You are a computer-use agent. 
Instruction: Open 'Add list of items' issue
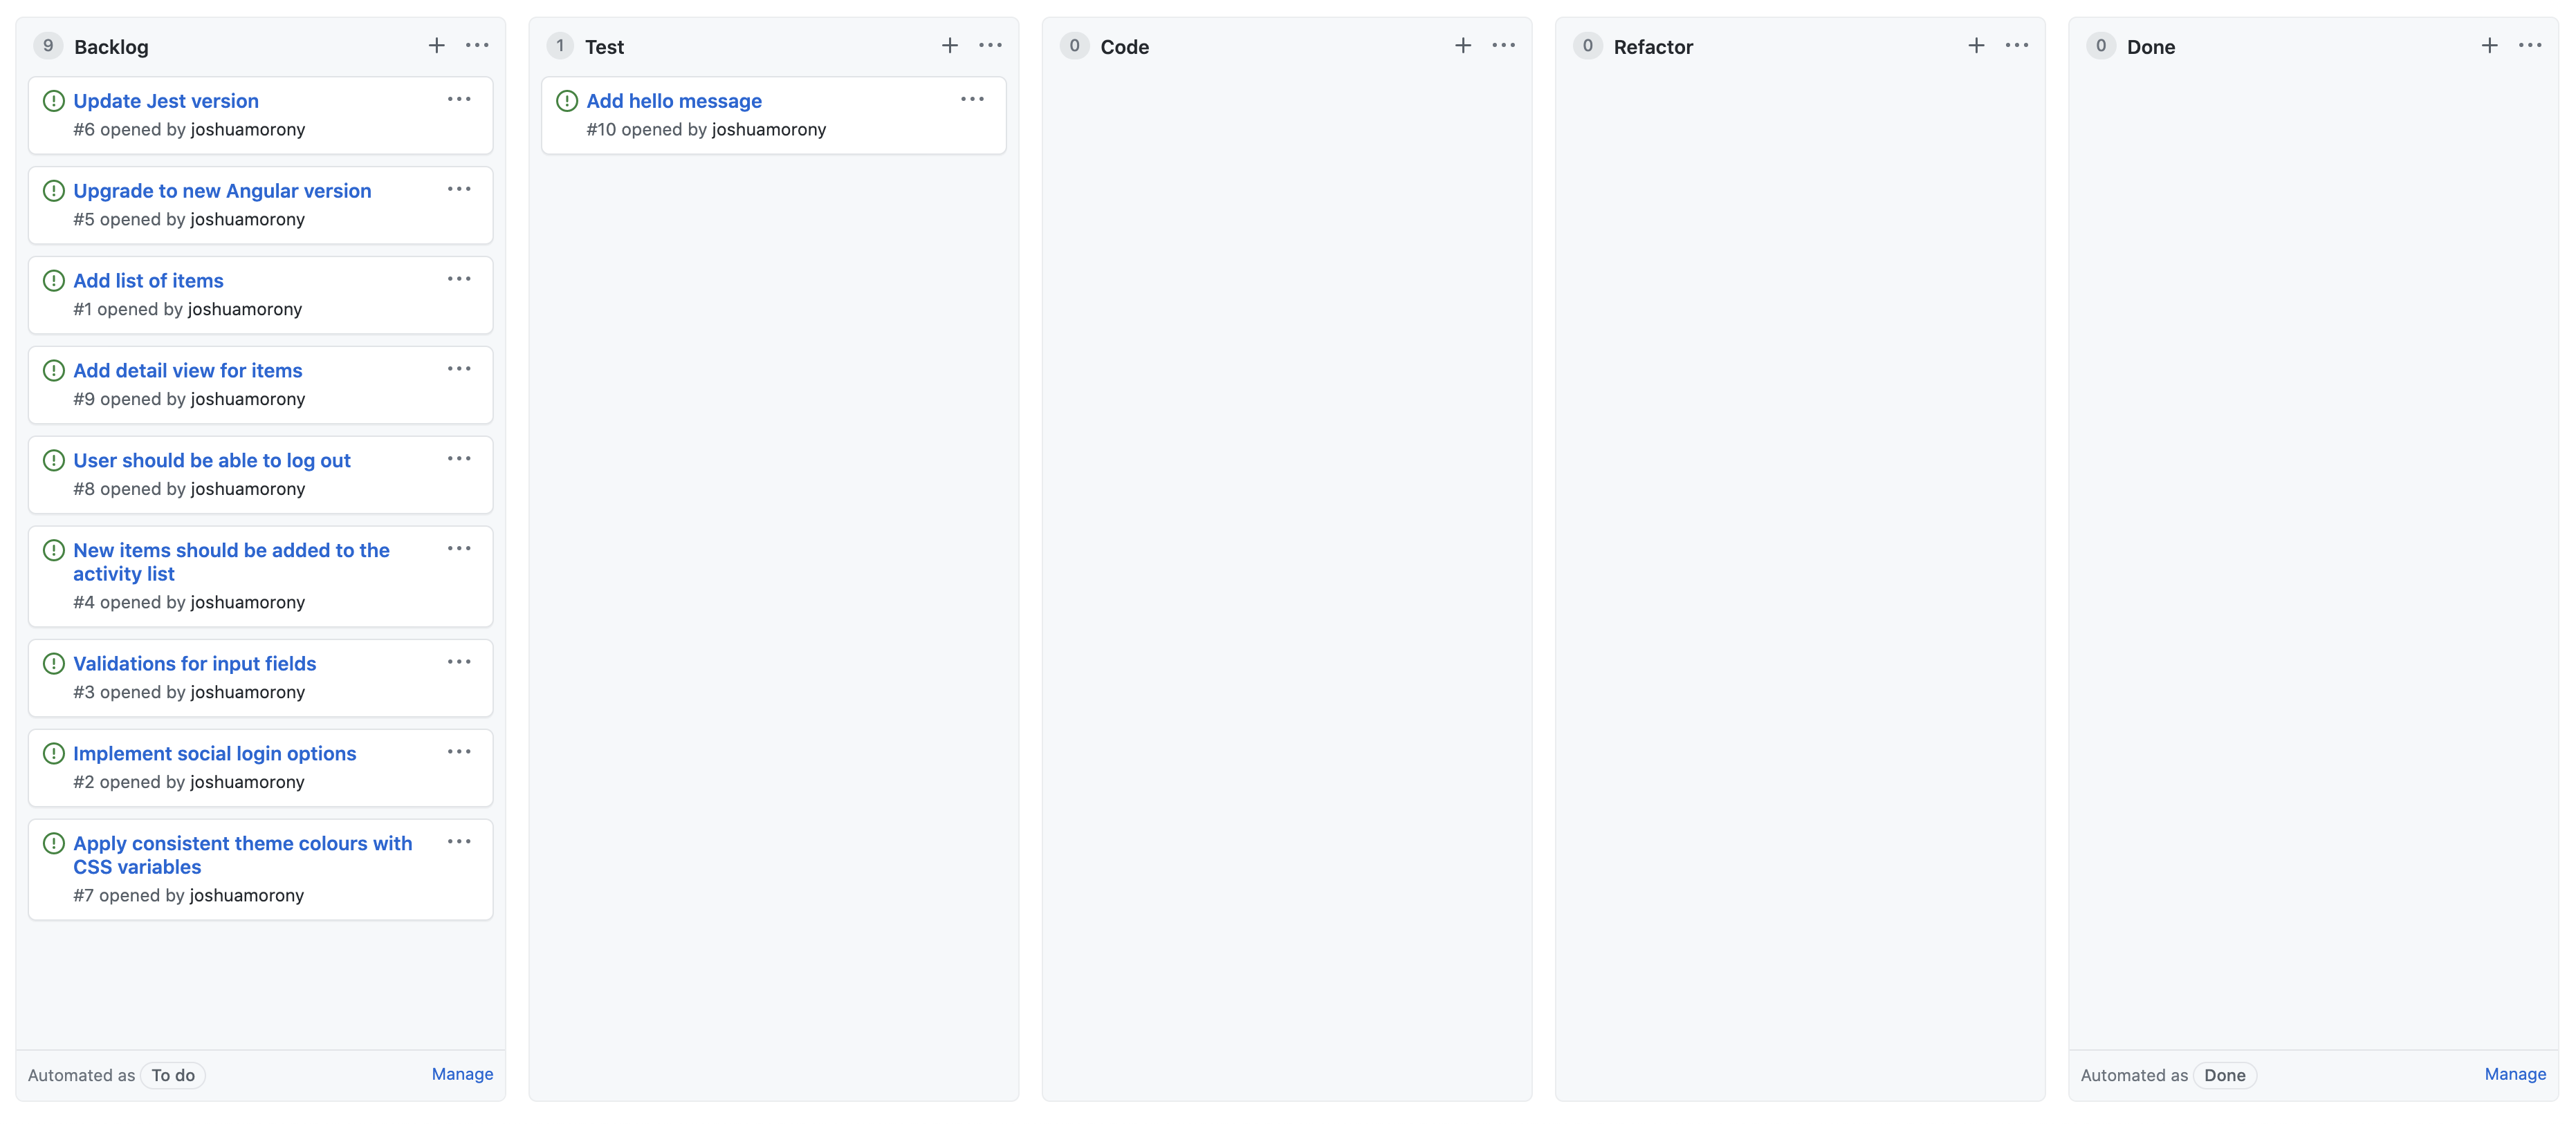[148, 281]
